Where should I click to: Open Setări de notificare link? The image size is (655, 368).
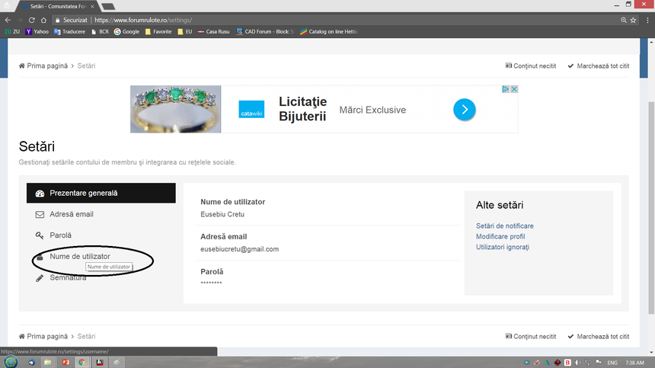pos(504,226)
